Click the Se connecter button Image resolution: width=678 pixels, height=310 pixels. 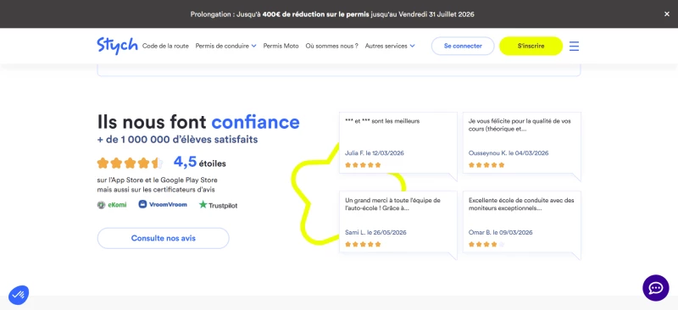[463, 46]
